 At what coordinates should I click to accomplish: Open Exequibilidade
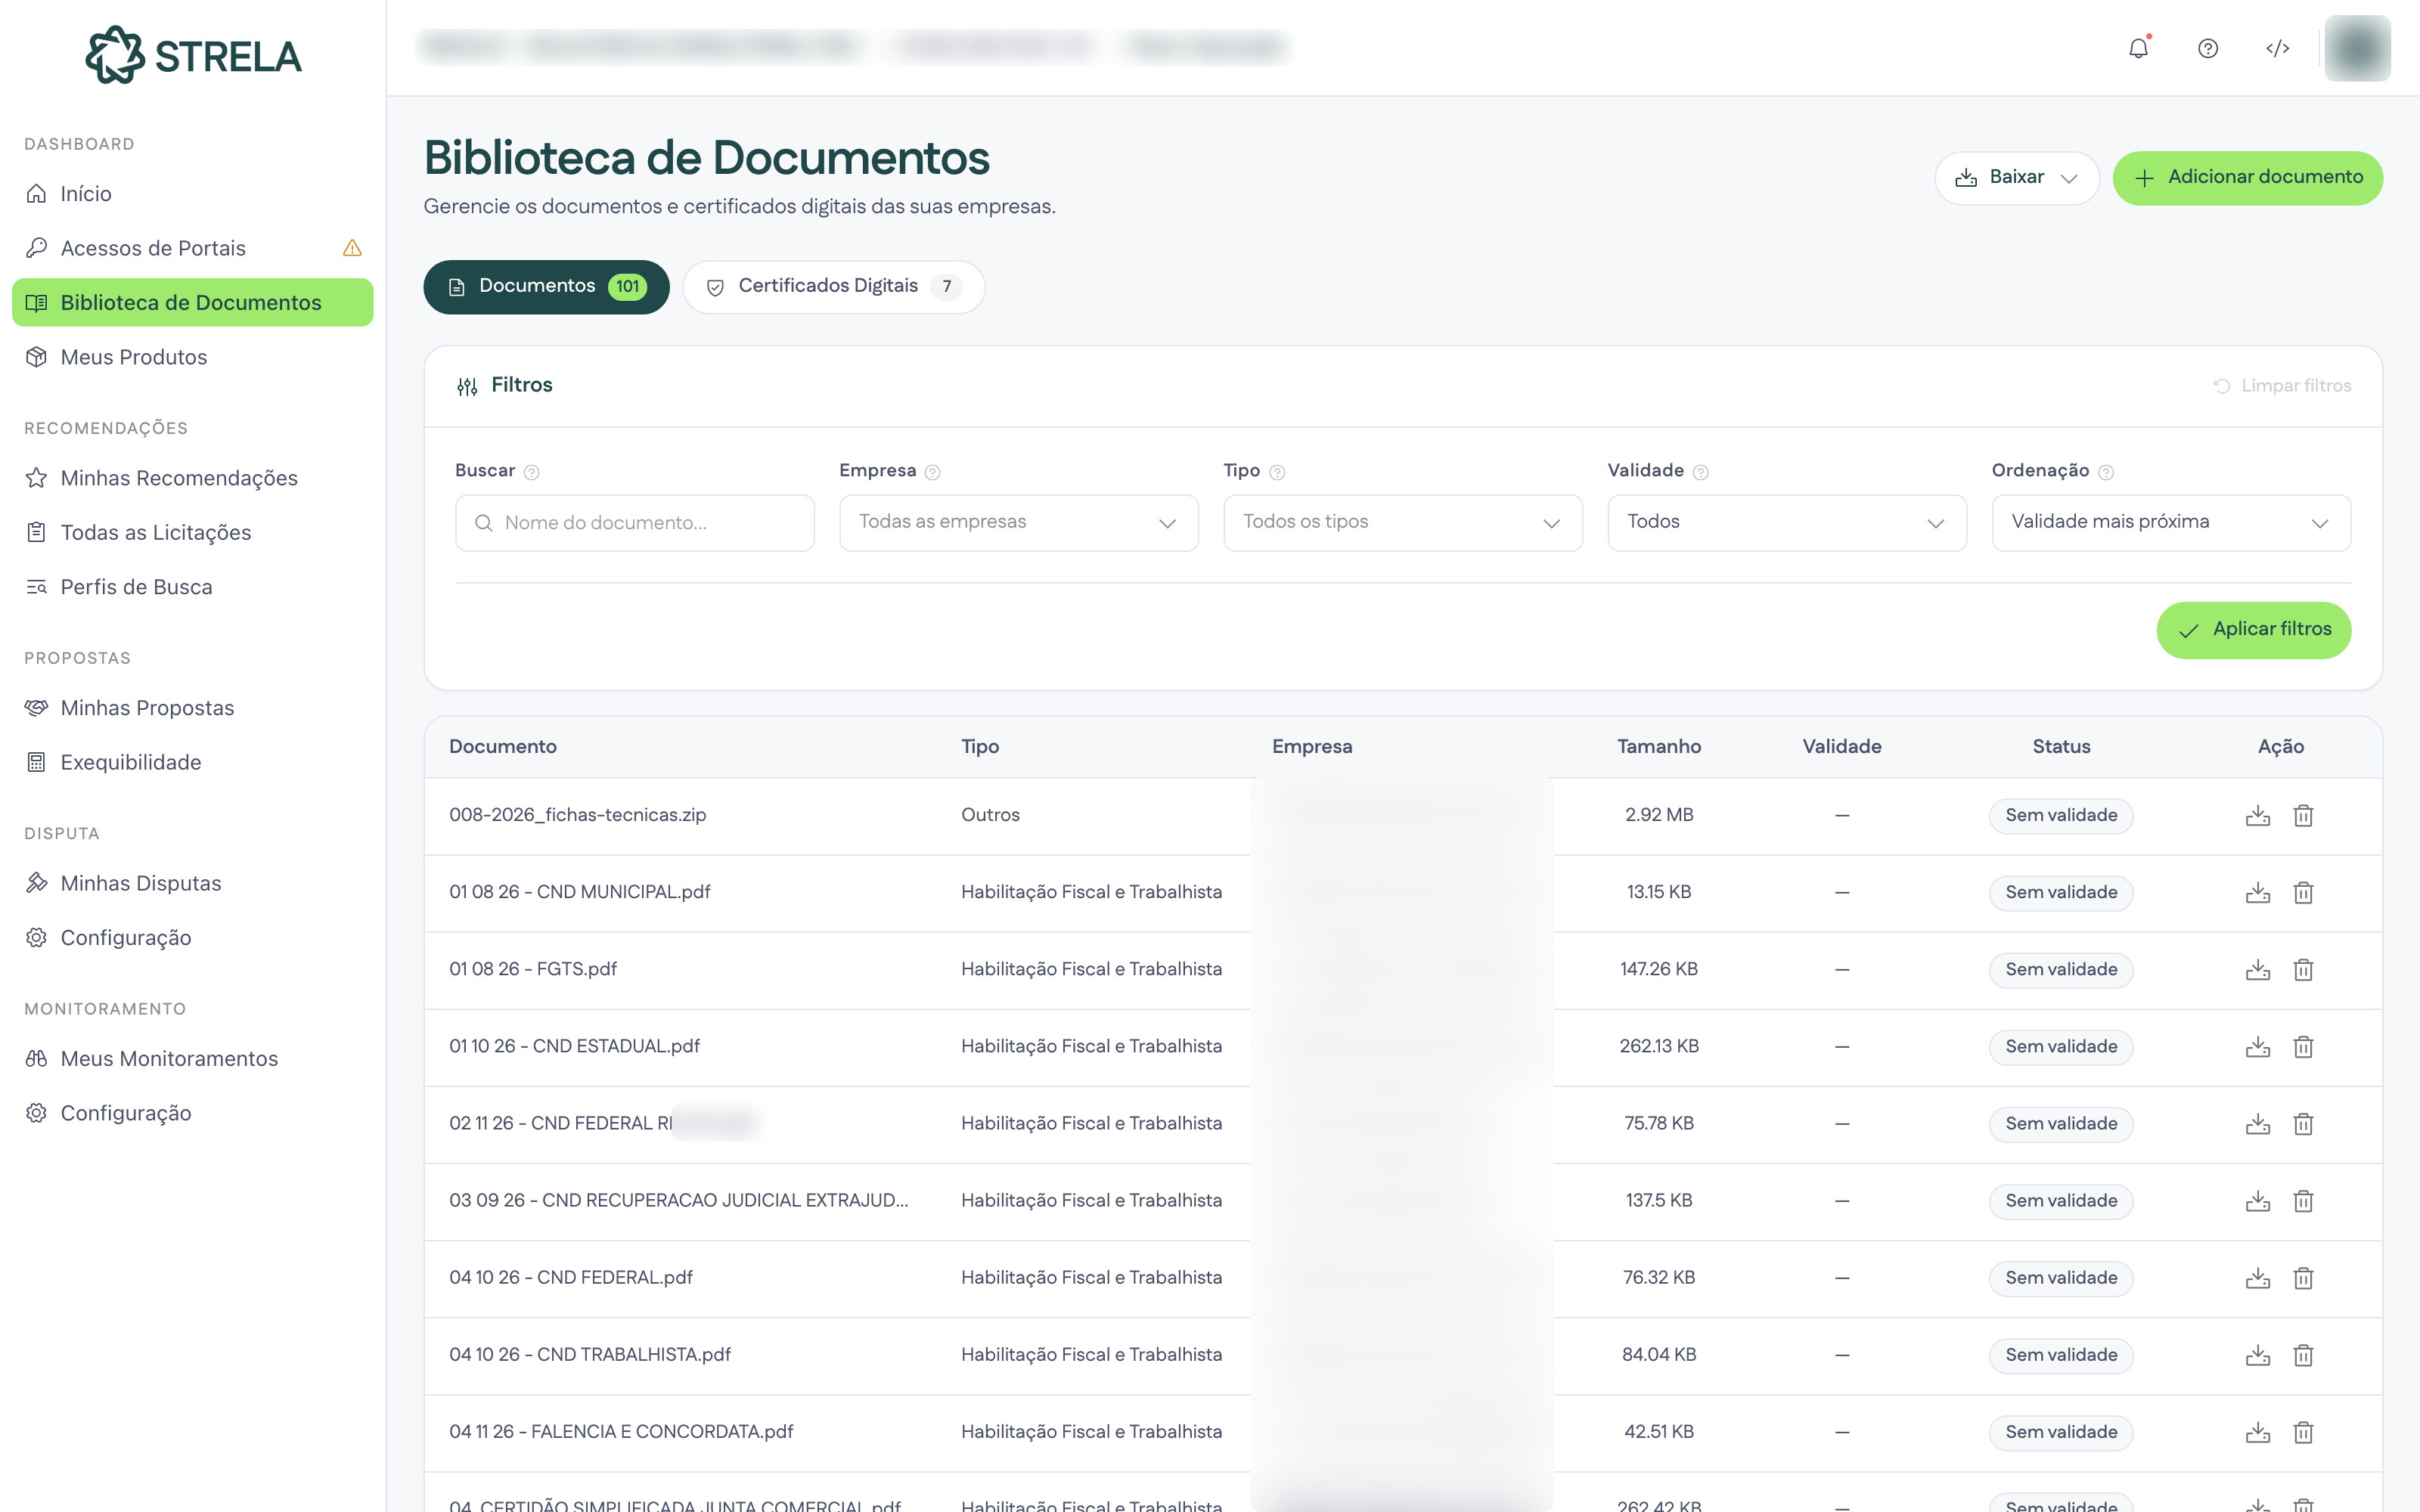click(x=192, y=762)
